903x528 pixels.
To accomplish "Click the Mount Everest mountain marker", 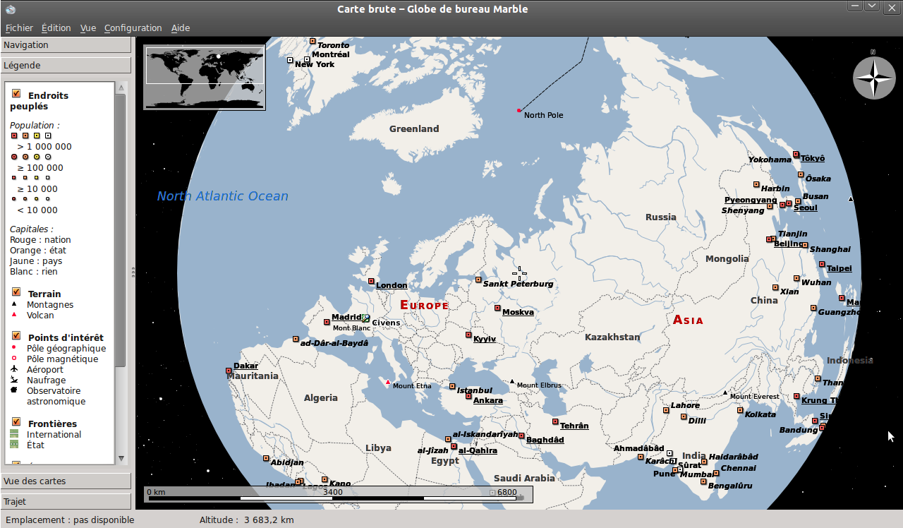I will tap(725, 392).
